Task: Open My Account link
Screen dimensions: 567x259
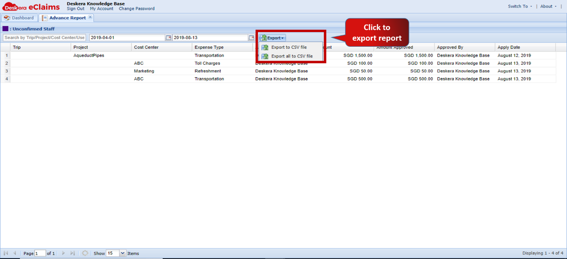Action: 101,9
